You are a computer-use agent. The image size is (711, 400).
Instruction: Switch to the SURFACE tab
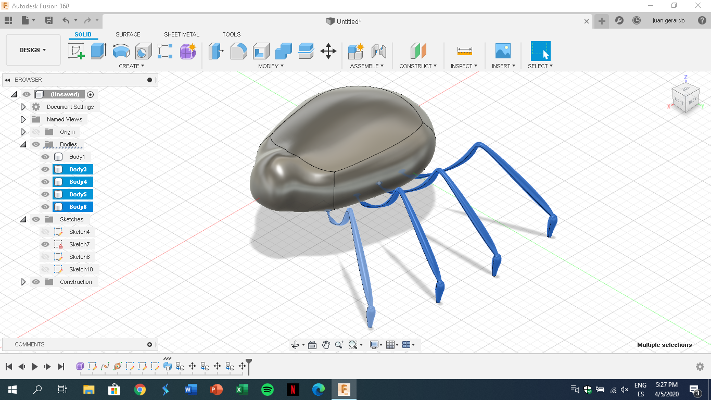pos(128,34)
